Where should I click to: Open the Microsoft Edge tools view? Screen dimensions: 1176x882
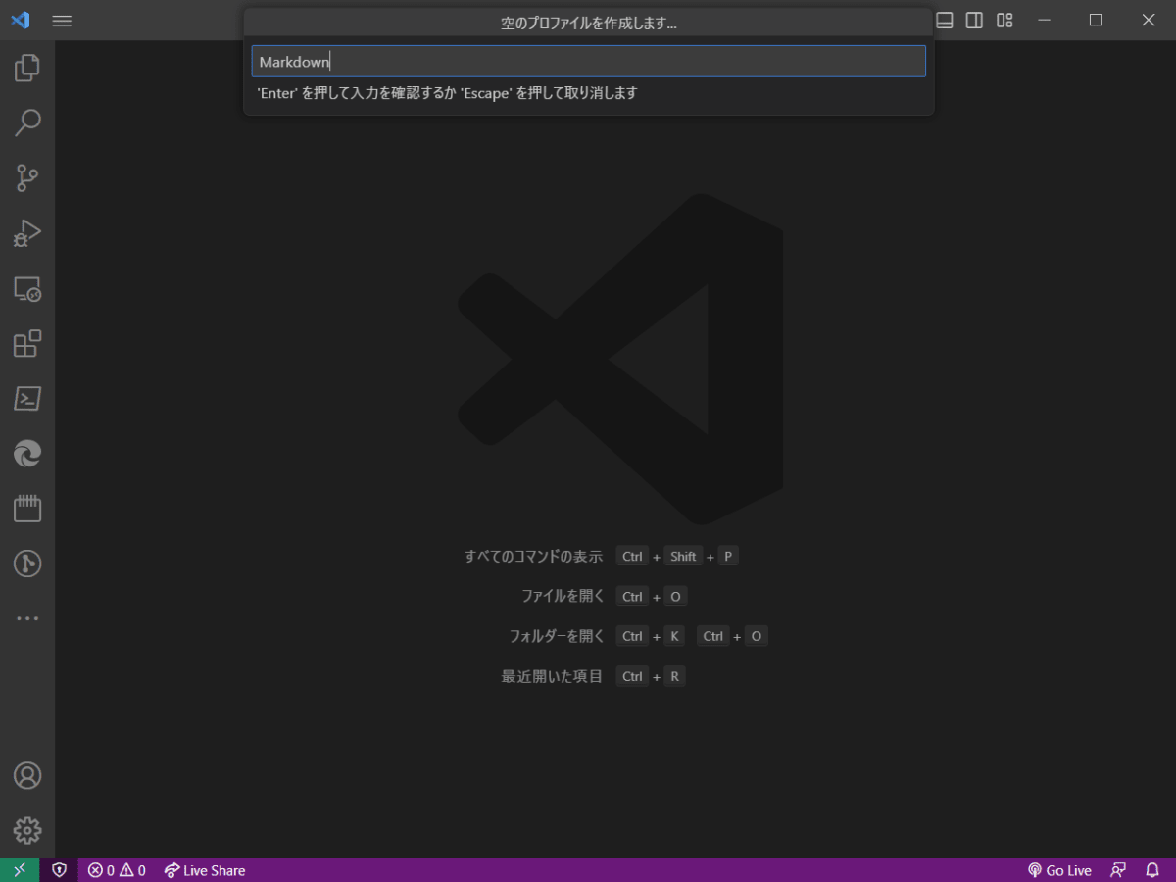point(27,454)
